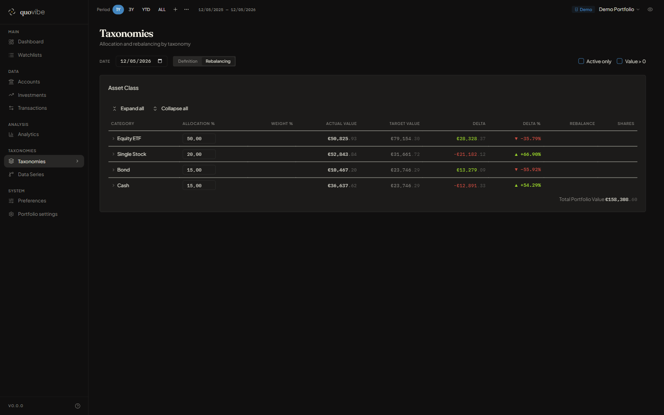Select the YTD period
664x415 pixels.
pos(146,9)
